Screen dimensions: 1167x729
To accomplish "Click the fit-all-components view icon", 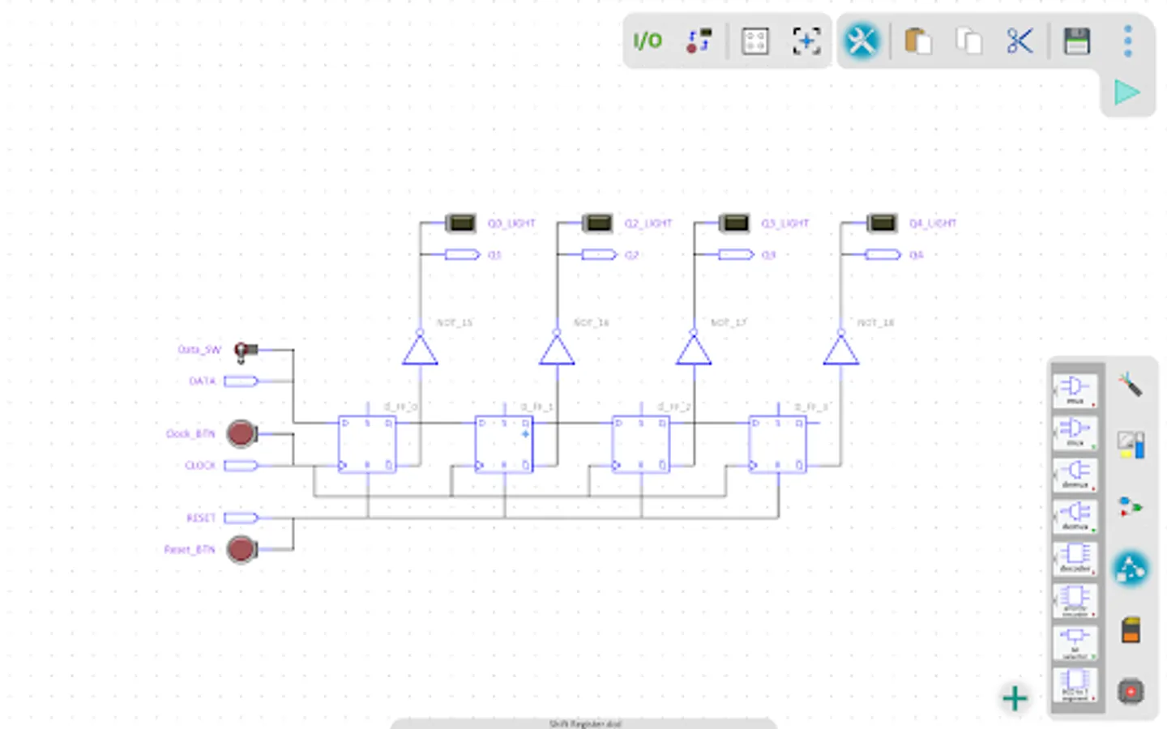I will 755,41.
